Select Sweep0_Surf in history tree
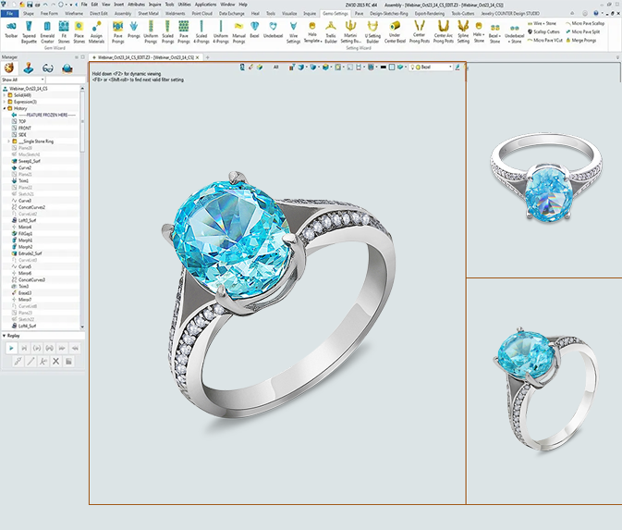This screenshot has width=622, height=530. point(30,161)
